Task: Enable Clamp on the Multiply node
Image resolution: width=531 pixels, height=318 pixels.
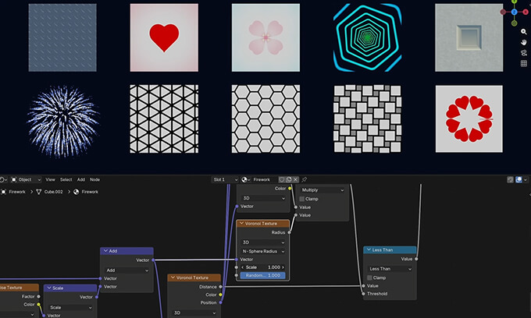Action: tap(302, 199)
